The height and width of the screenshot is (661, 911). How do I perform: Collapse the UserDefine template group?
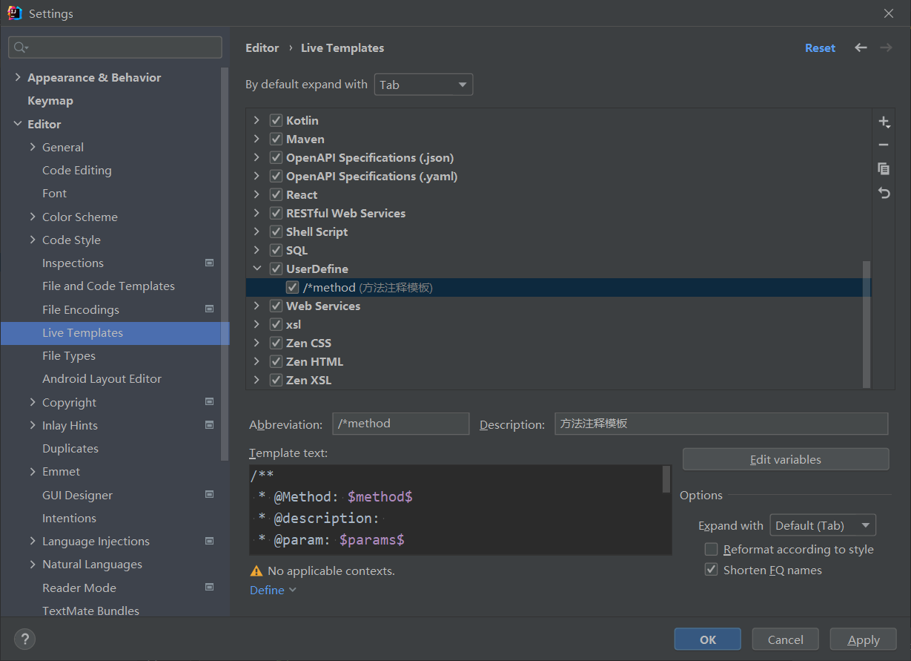coord(256,269)
